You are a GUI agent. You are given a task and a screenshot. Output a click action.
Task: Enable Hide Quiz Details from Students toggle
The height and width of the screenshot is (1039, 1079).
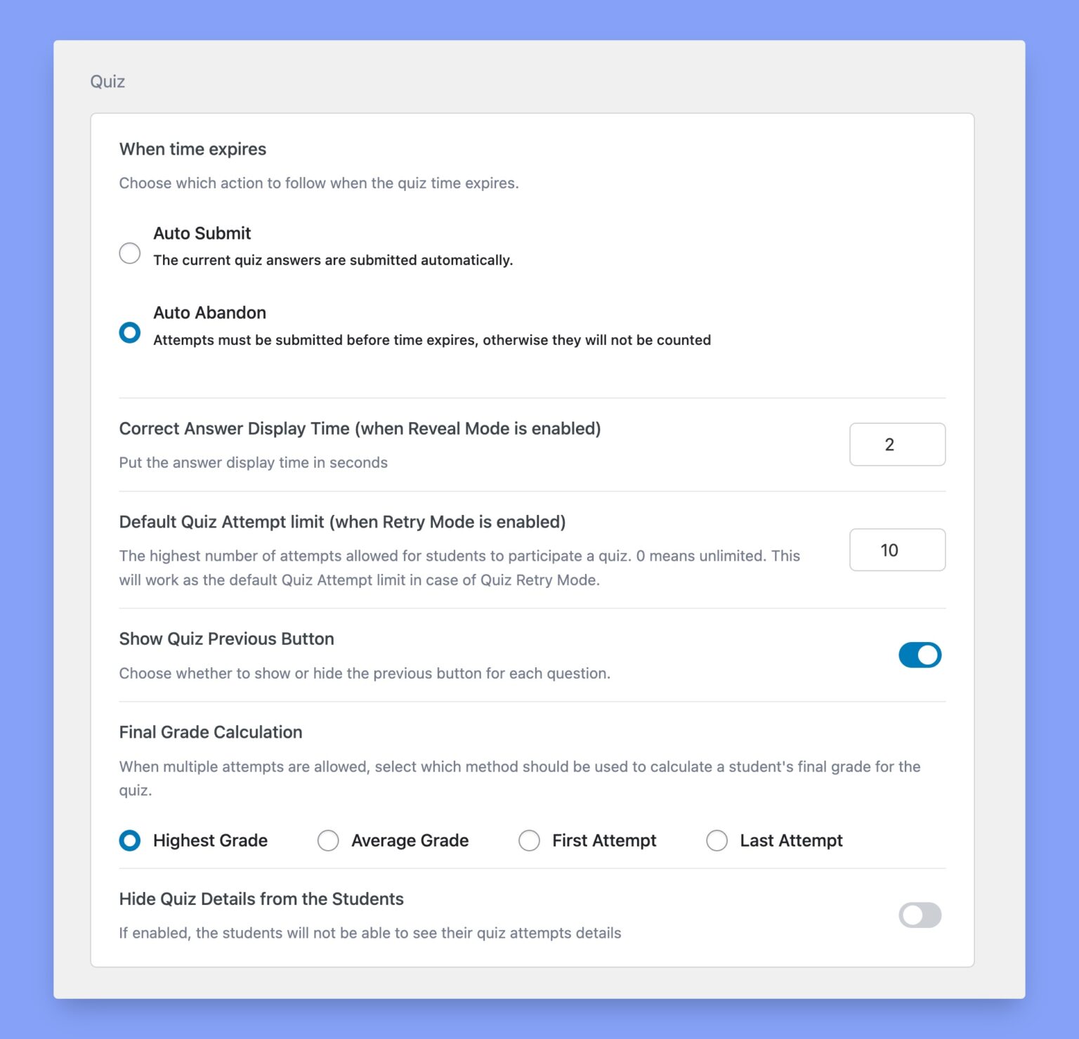pos(920,915)
